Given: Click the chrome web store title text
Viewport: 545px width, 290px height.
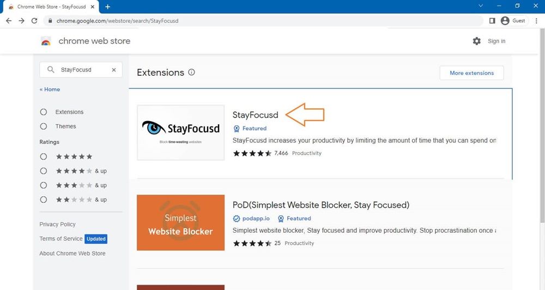Looking at the screenshot, I should [94, 41].
